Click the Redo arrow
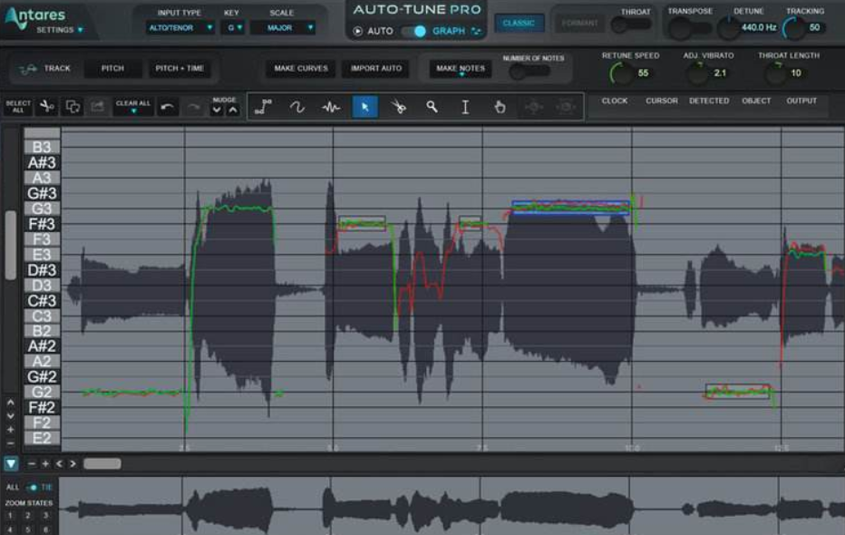 pyautogui.click(x=193, y=107)
